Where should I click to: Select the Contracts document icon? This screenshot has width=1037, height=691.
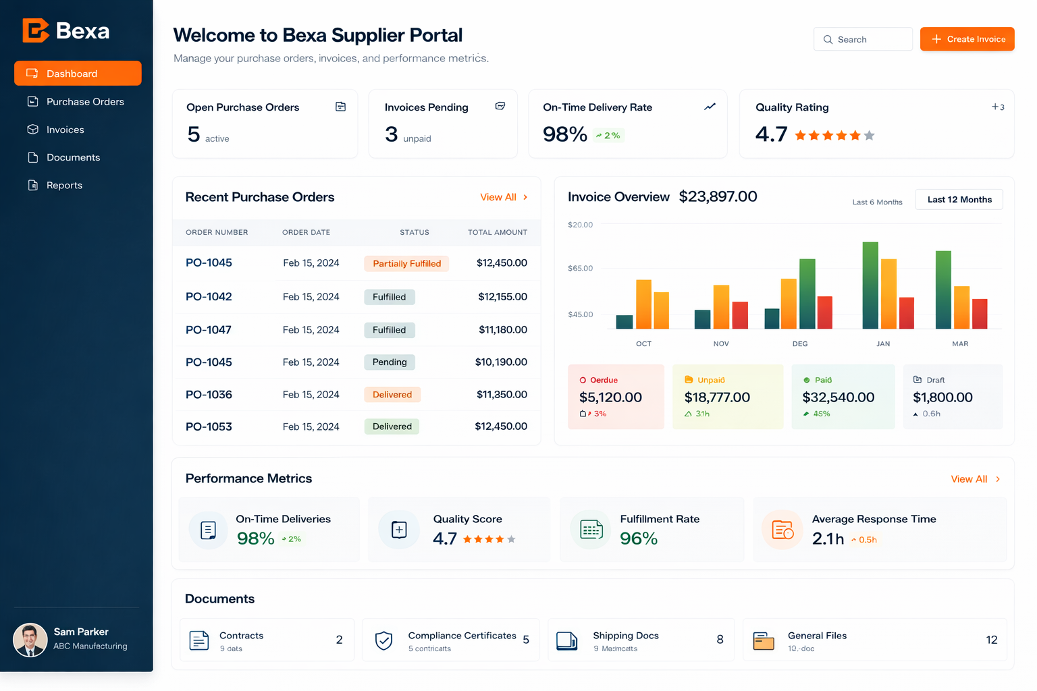coord(199,640)
